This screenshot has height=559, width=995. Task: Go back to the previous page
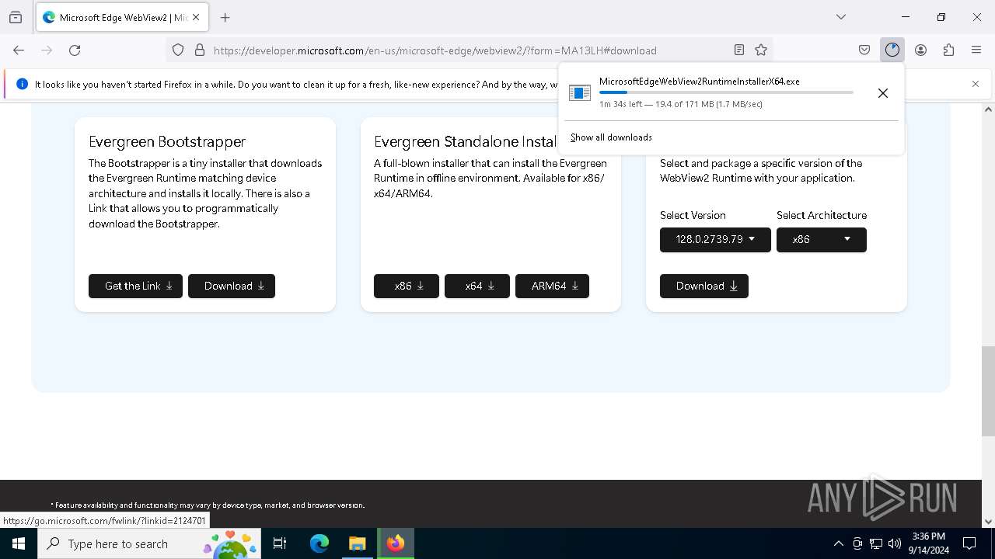(19, 50)
